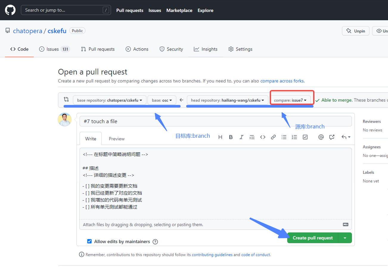Screen dimensions: 388x268
Task: Open the code of conduct link
Action: click(255, 255)
